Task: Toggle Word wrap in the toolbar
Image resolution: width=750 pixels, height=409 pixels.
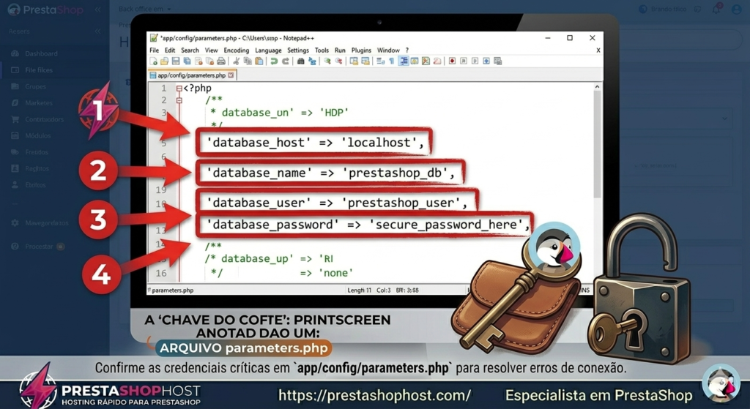Action: (x=381, y=61)
